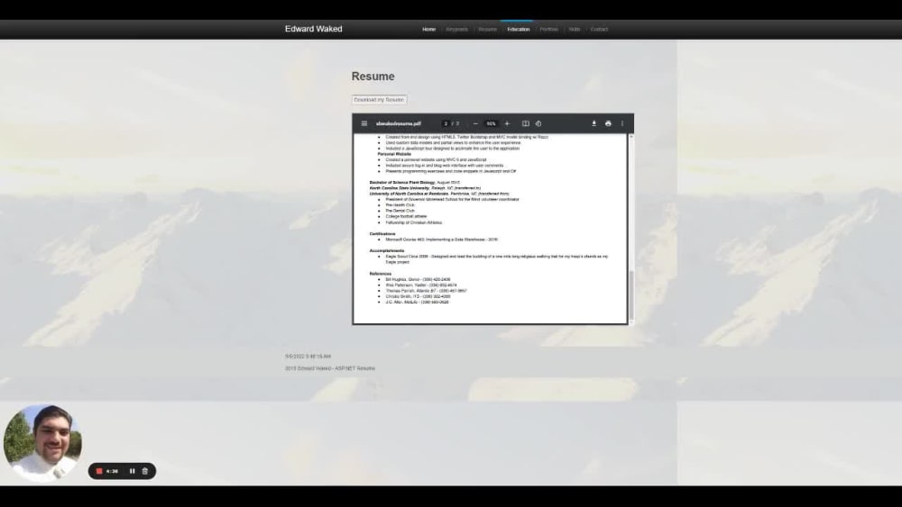Select the PDF page number field
The width and height of the screenshot is (902, 507).
coord(446,123)
